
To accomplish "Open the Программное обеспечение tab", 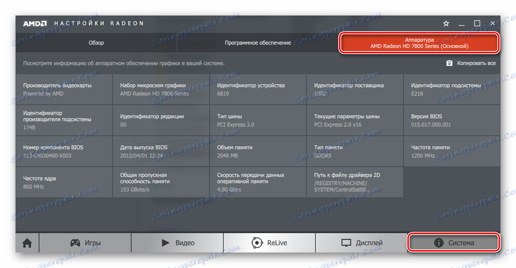I will tap(258, 43).
